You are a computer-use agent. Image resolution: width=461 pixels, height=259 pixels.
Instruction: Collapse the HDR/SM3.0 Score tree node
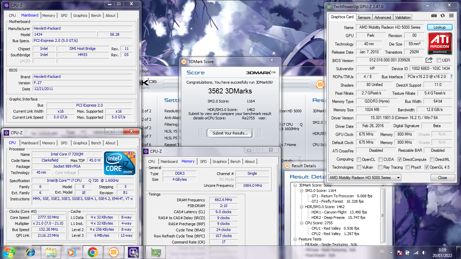tap(302, 207)
